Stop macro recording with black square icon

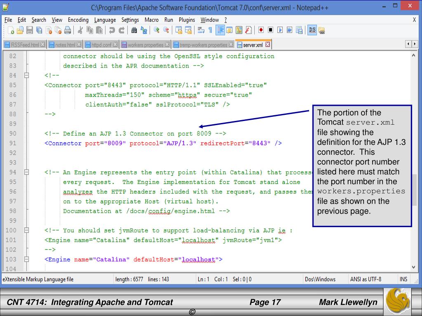pos(270,30)
